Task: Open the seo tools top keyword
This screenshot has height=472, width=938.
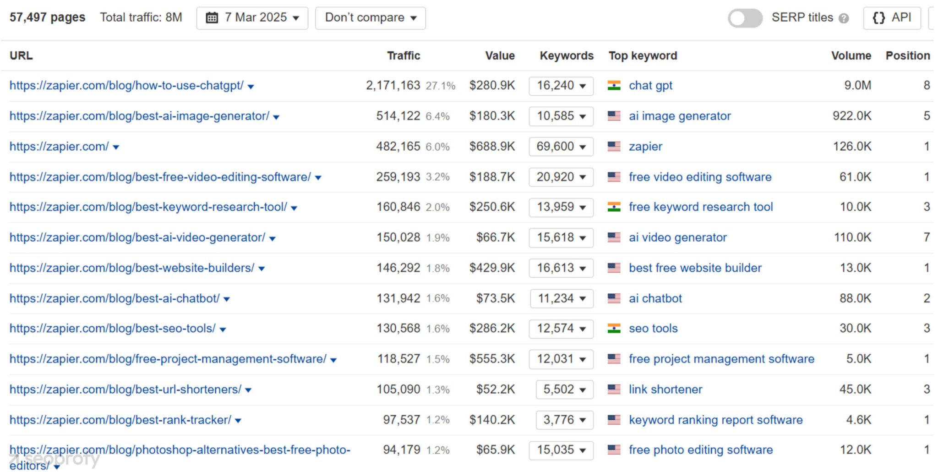Action: [653, 329]
